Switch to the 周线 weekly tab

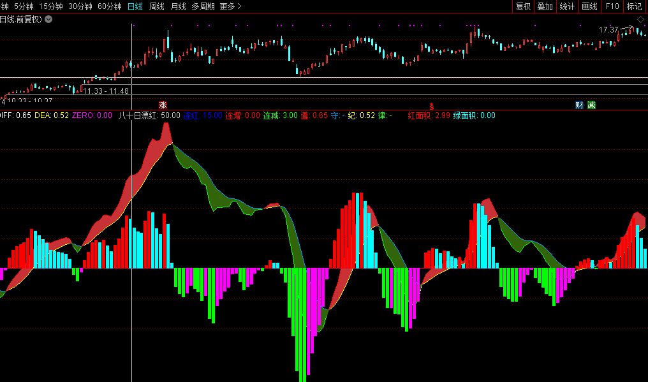tap(156, 6)
